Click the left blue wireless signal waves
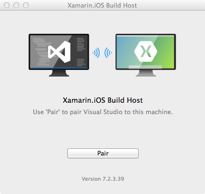This screenshot has width=205, height=194. 96,53
